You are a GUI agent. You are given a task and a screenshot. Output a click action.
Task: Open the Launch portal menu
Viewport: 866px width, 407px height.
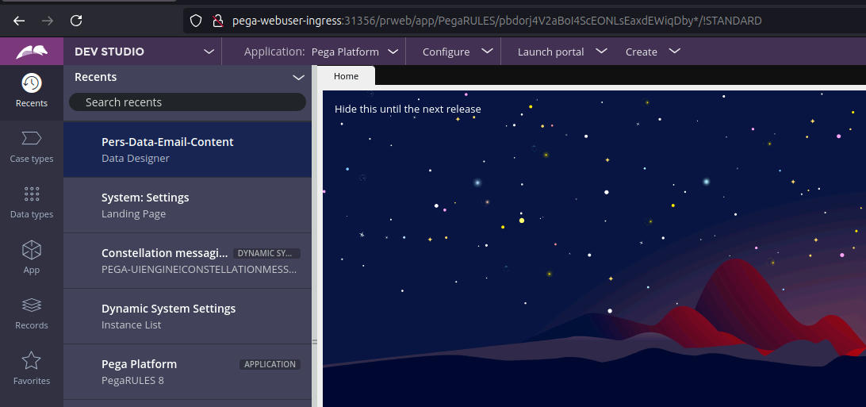[561, 52]
